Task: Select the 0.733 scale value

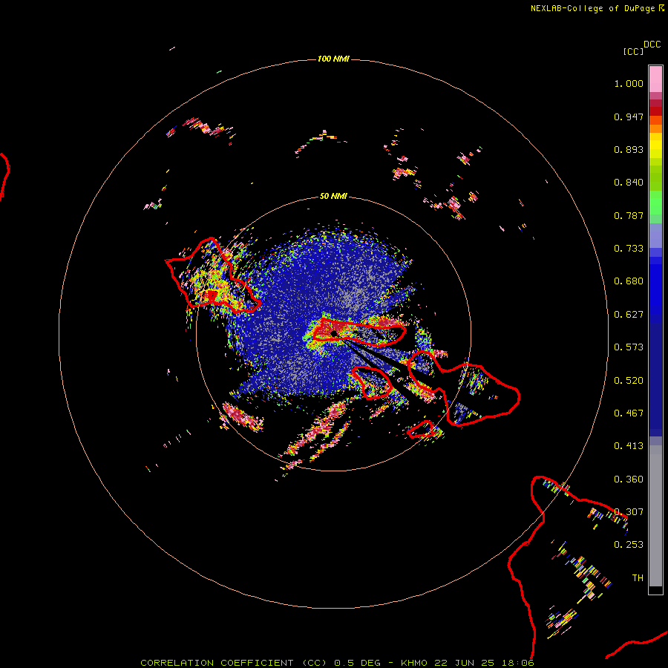Action: [x=629, y=249]
